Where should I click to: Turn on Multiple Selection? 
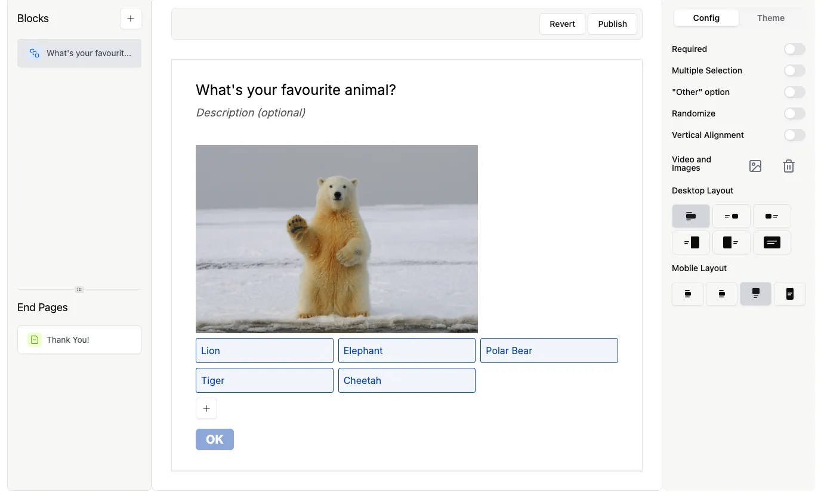794,70
